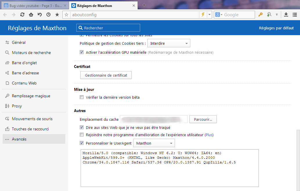This screenshot has height=191, width=300.
Task: Open the Maxthon main menu icon
Action: pyautogui.click(x=295, y=15)
